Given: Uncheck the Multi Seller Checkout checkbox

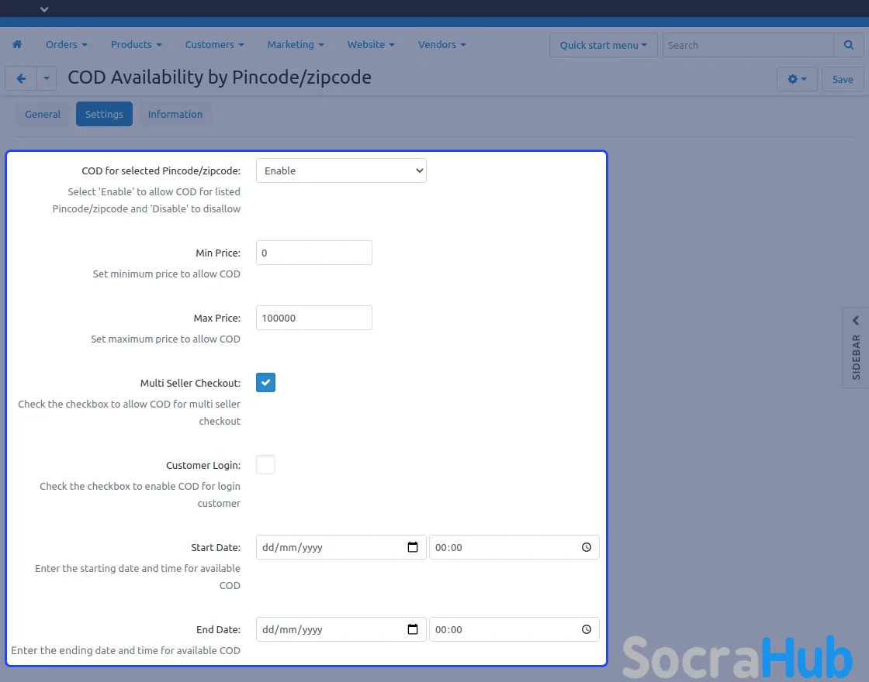Looking at the screenshot, I should coord(265,383).
